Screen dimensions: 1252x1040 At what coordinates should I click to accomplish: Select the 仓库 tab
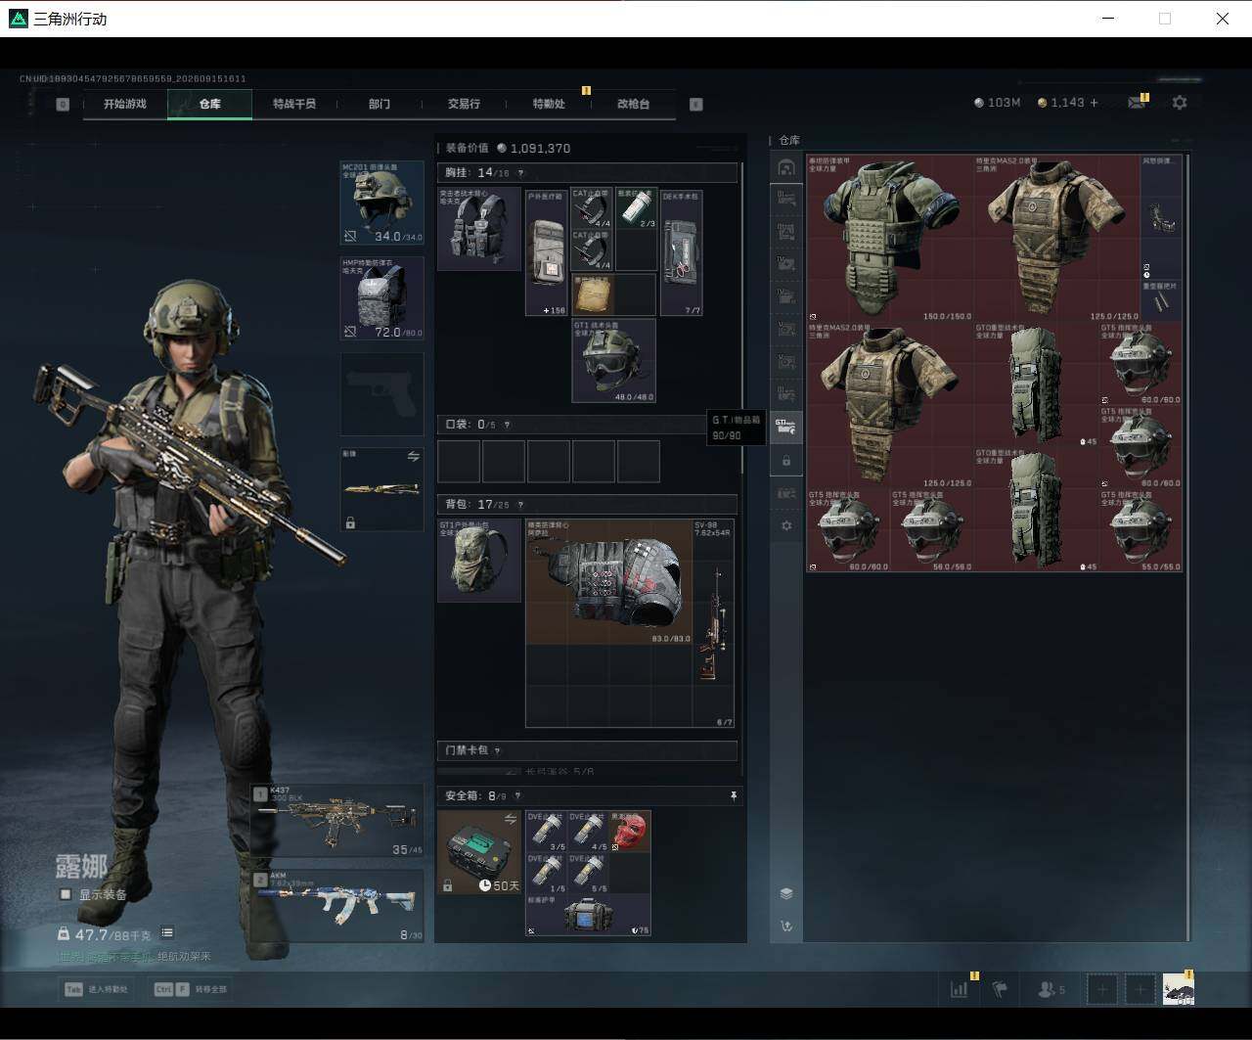[209, 104]
